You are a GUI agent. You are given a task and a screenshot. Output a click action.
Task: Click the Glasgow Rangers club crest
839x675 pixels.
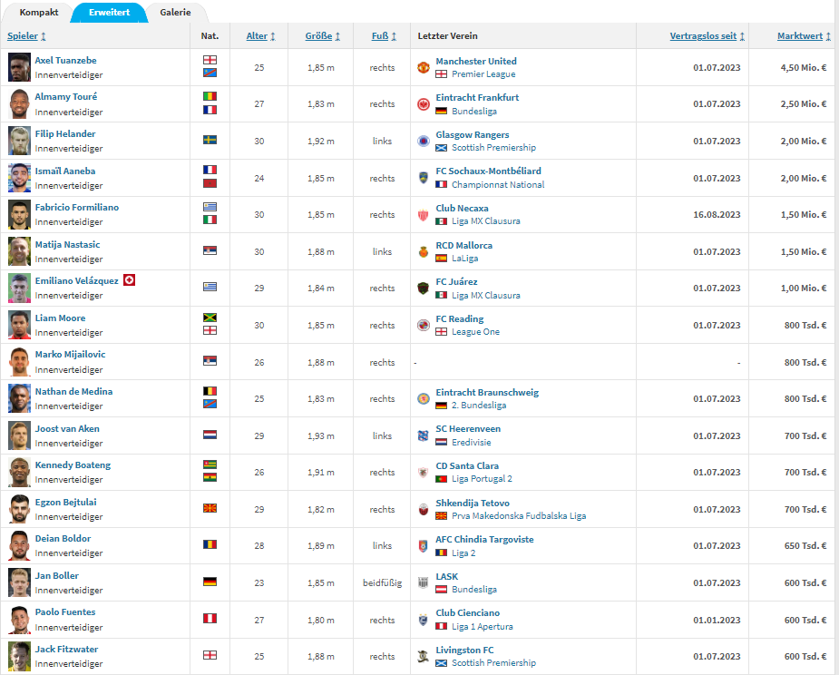point(423,141)
